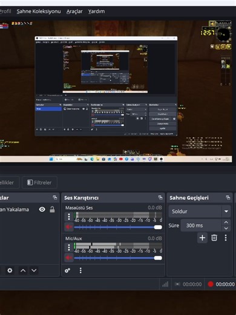Adjust the Masaüstü Ses volume slider
The height and width of the screenshot is (315, 236).
click(118, 227)
